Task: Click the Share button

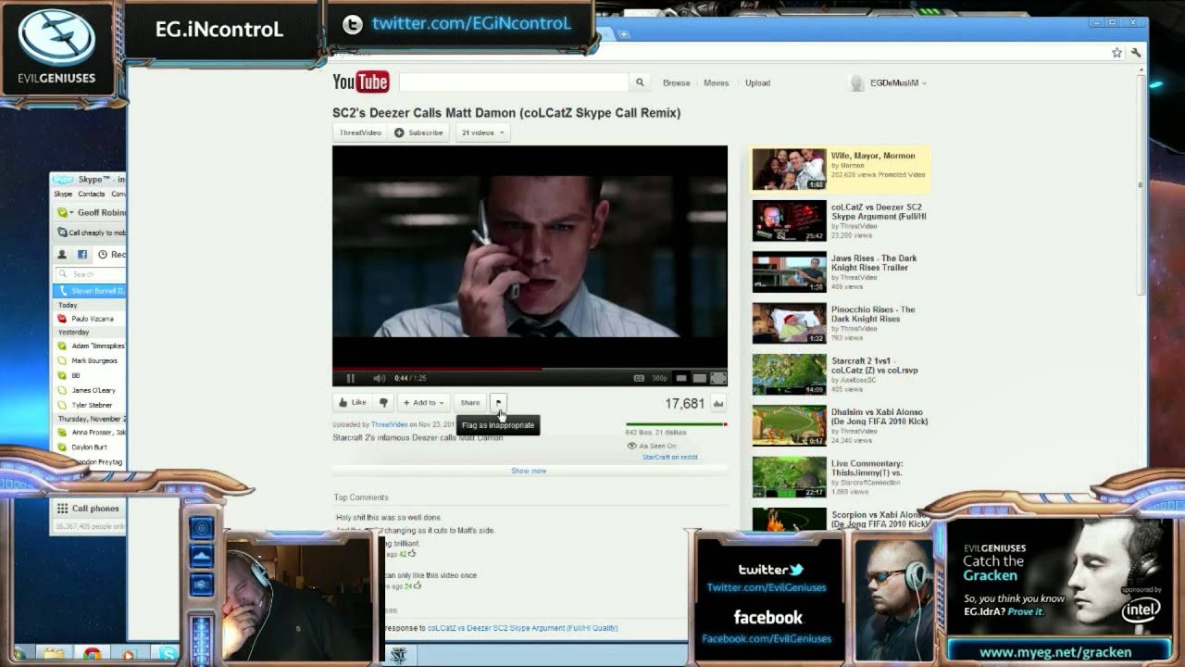Action: [470, 403]
